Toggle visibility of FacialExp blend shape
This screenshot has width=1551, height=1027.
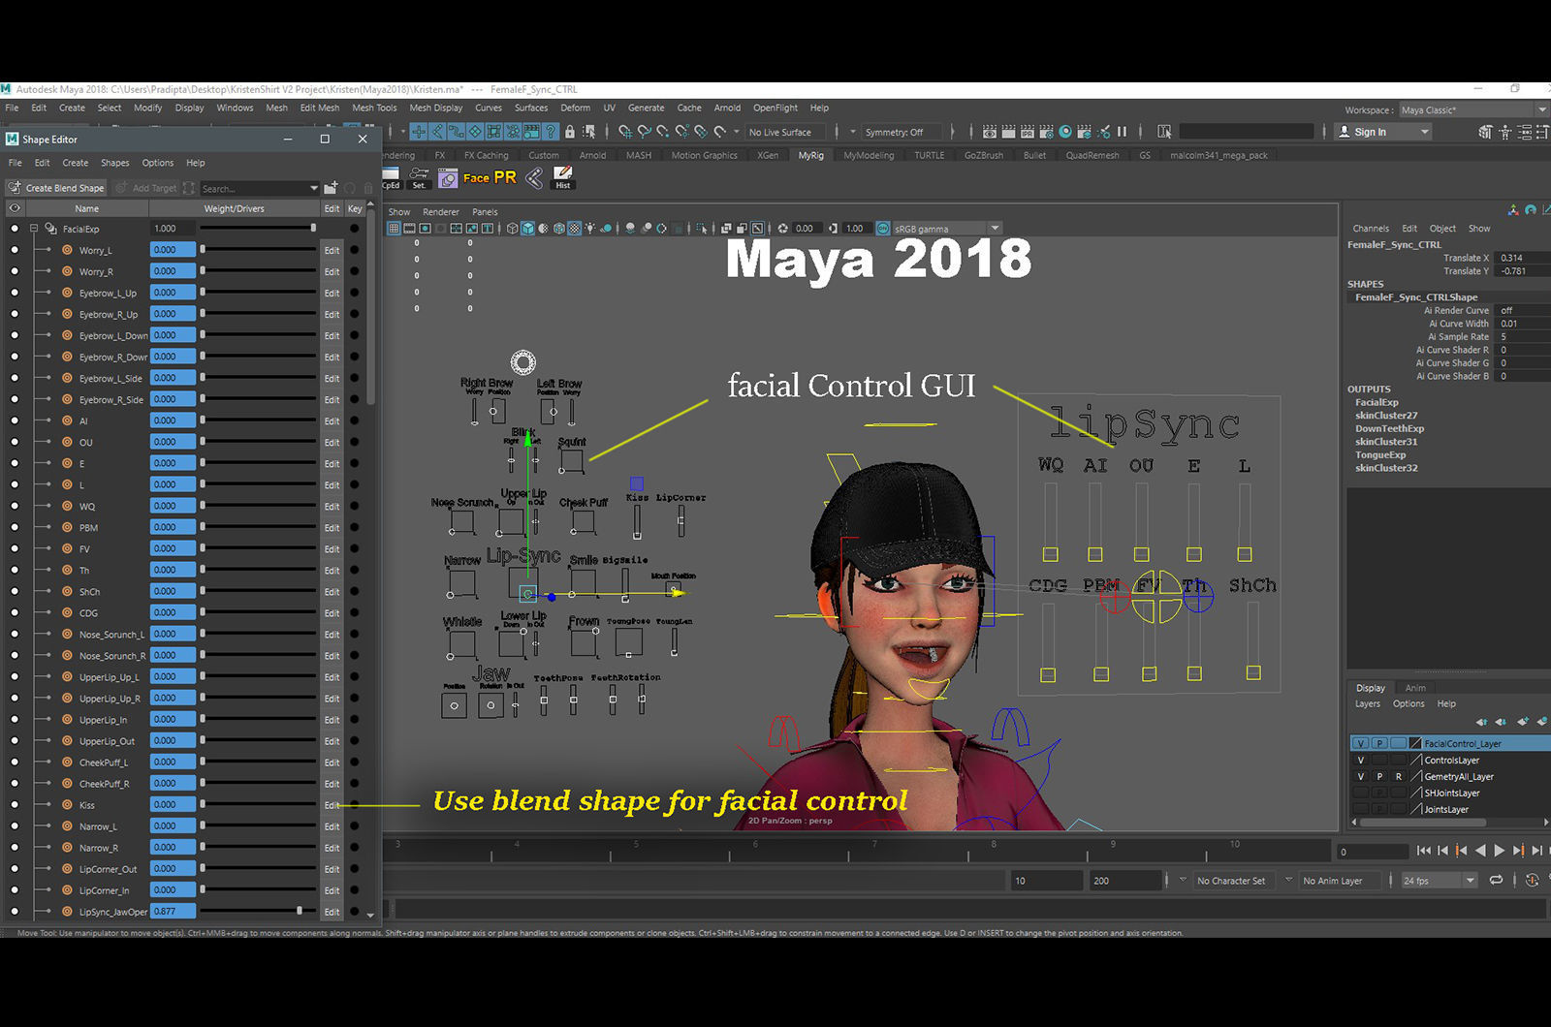[15, 229]
